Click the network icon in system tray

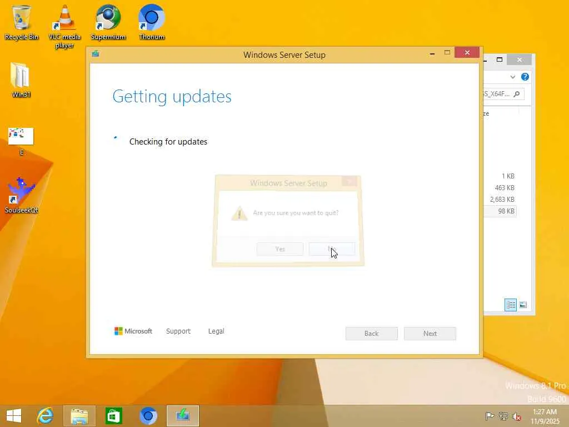click(x=503, y=416)
